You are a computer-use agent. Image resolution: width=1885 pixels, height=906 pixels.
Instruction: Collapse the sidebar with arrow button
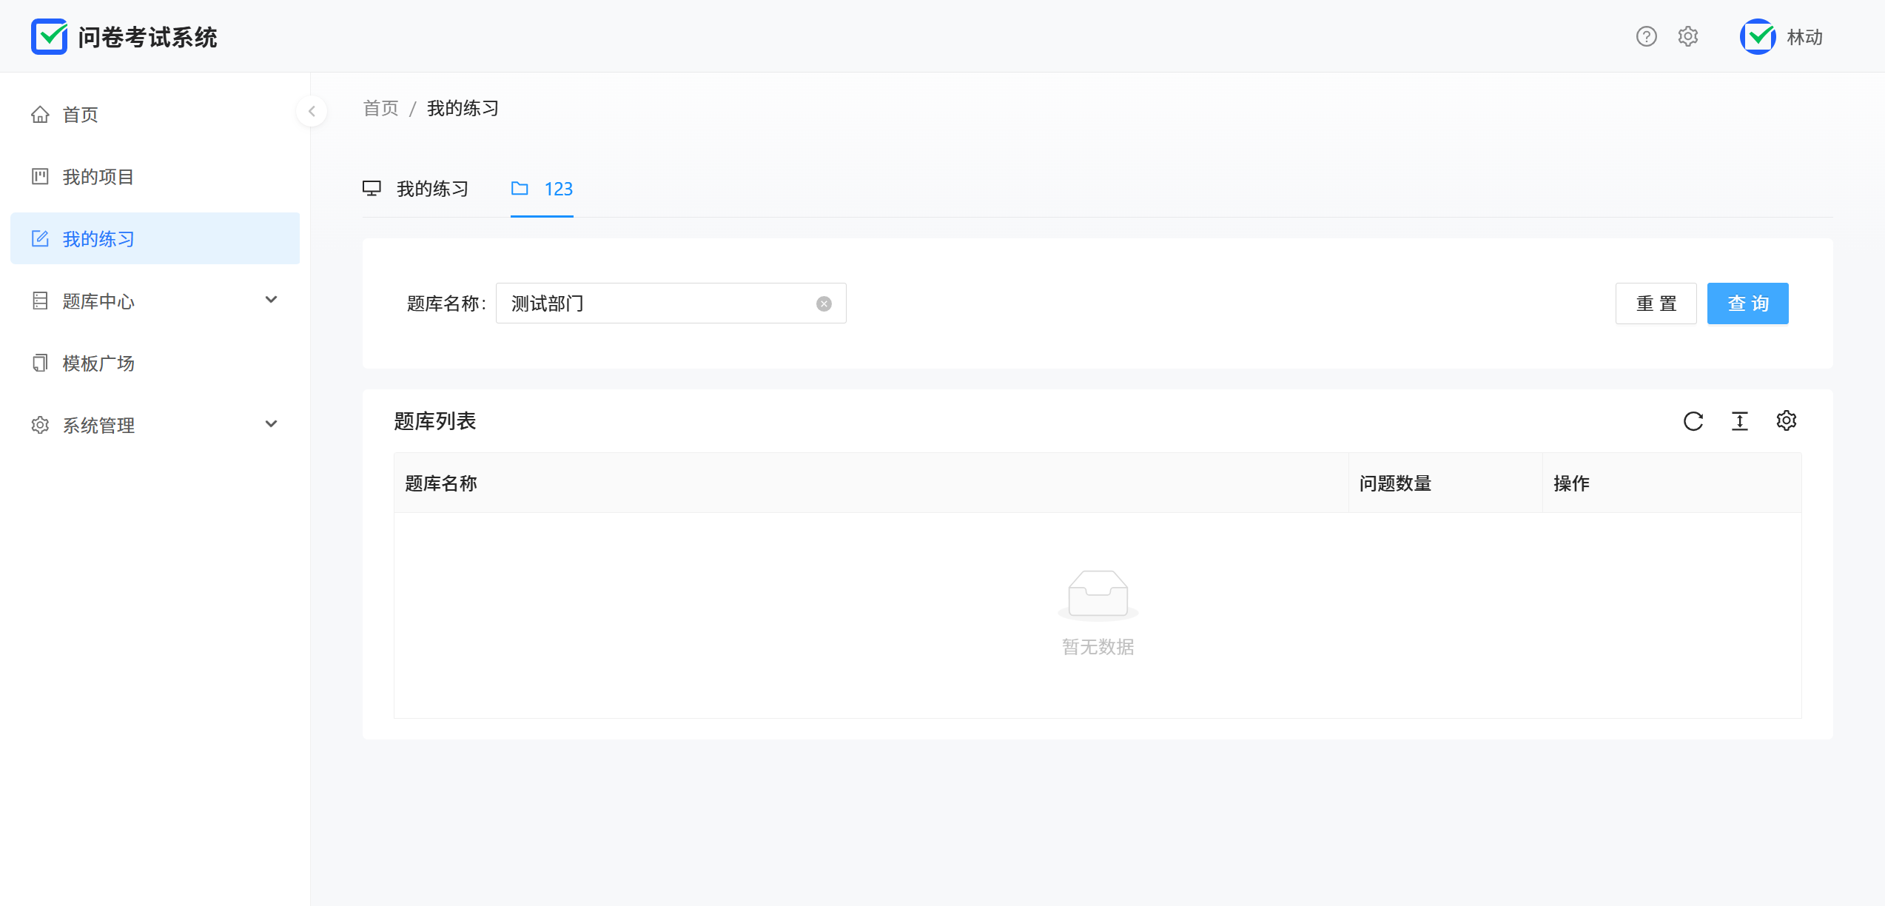point(312,111)
